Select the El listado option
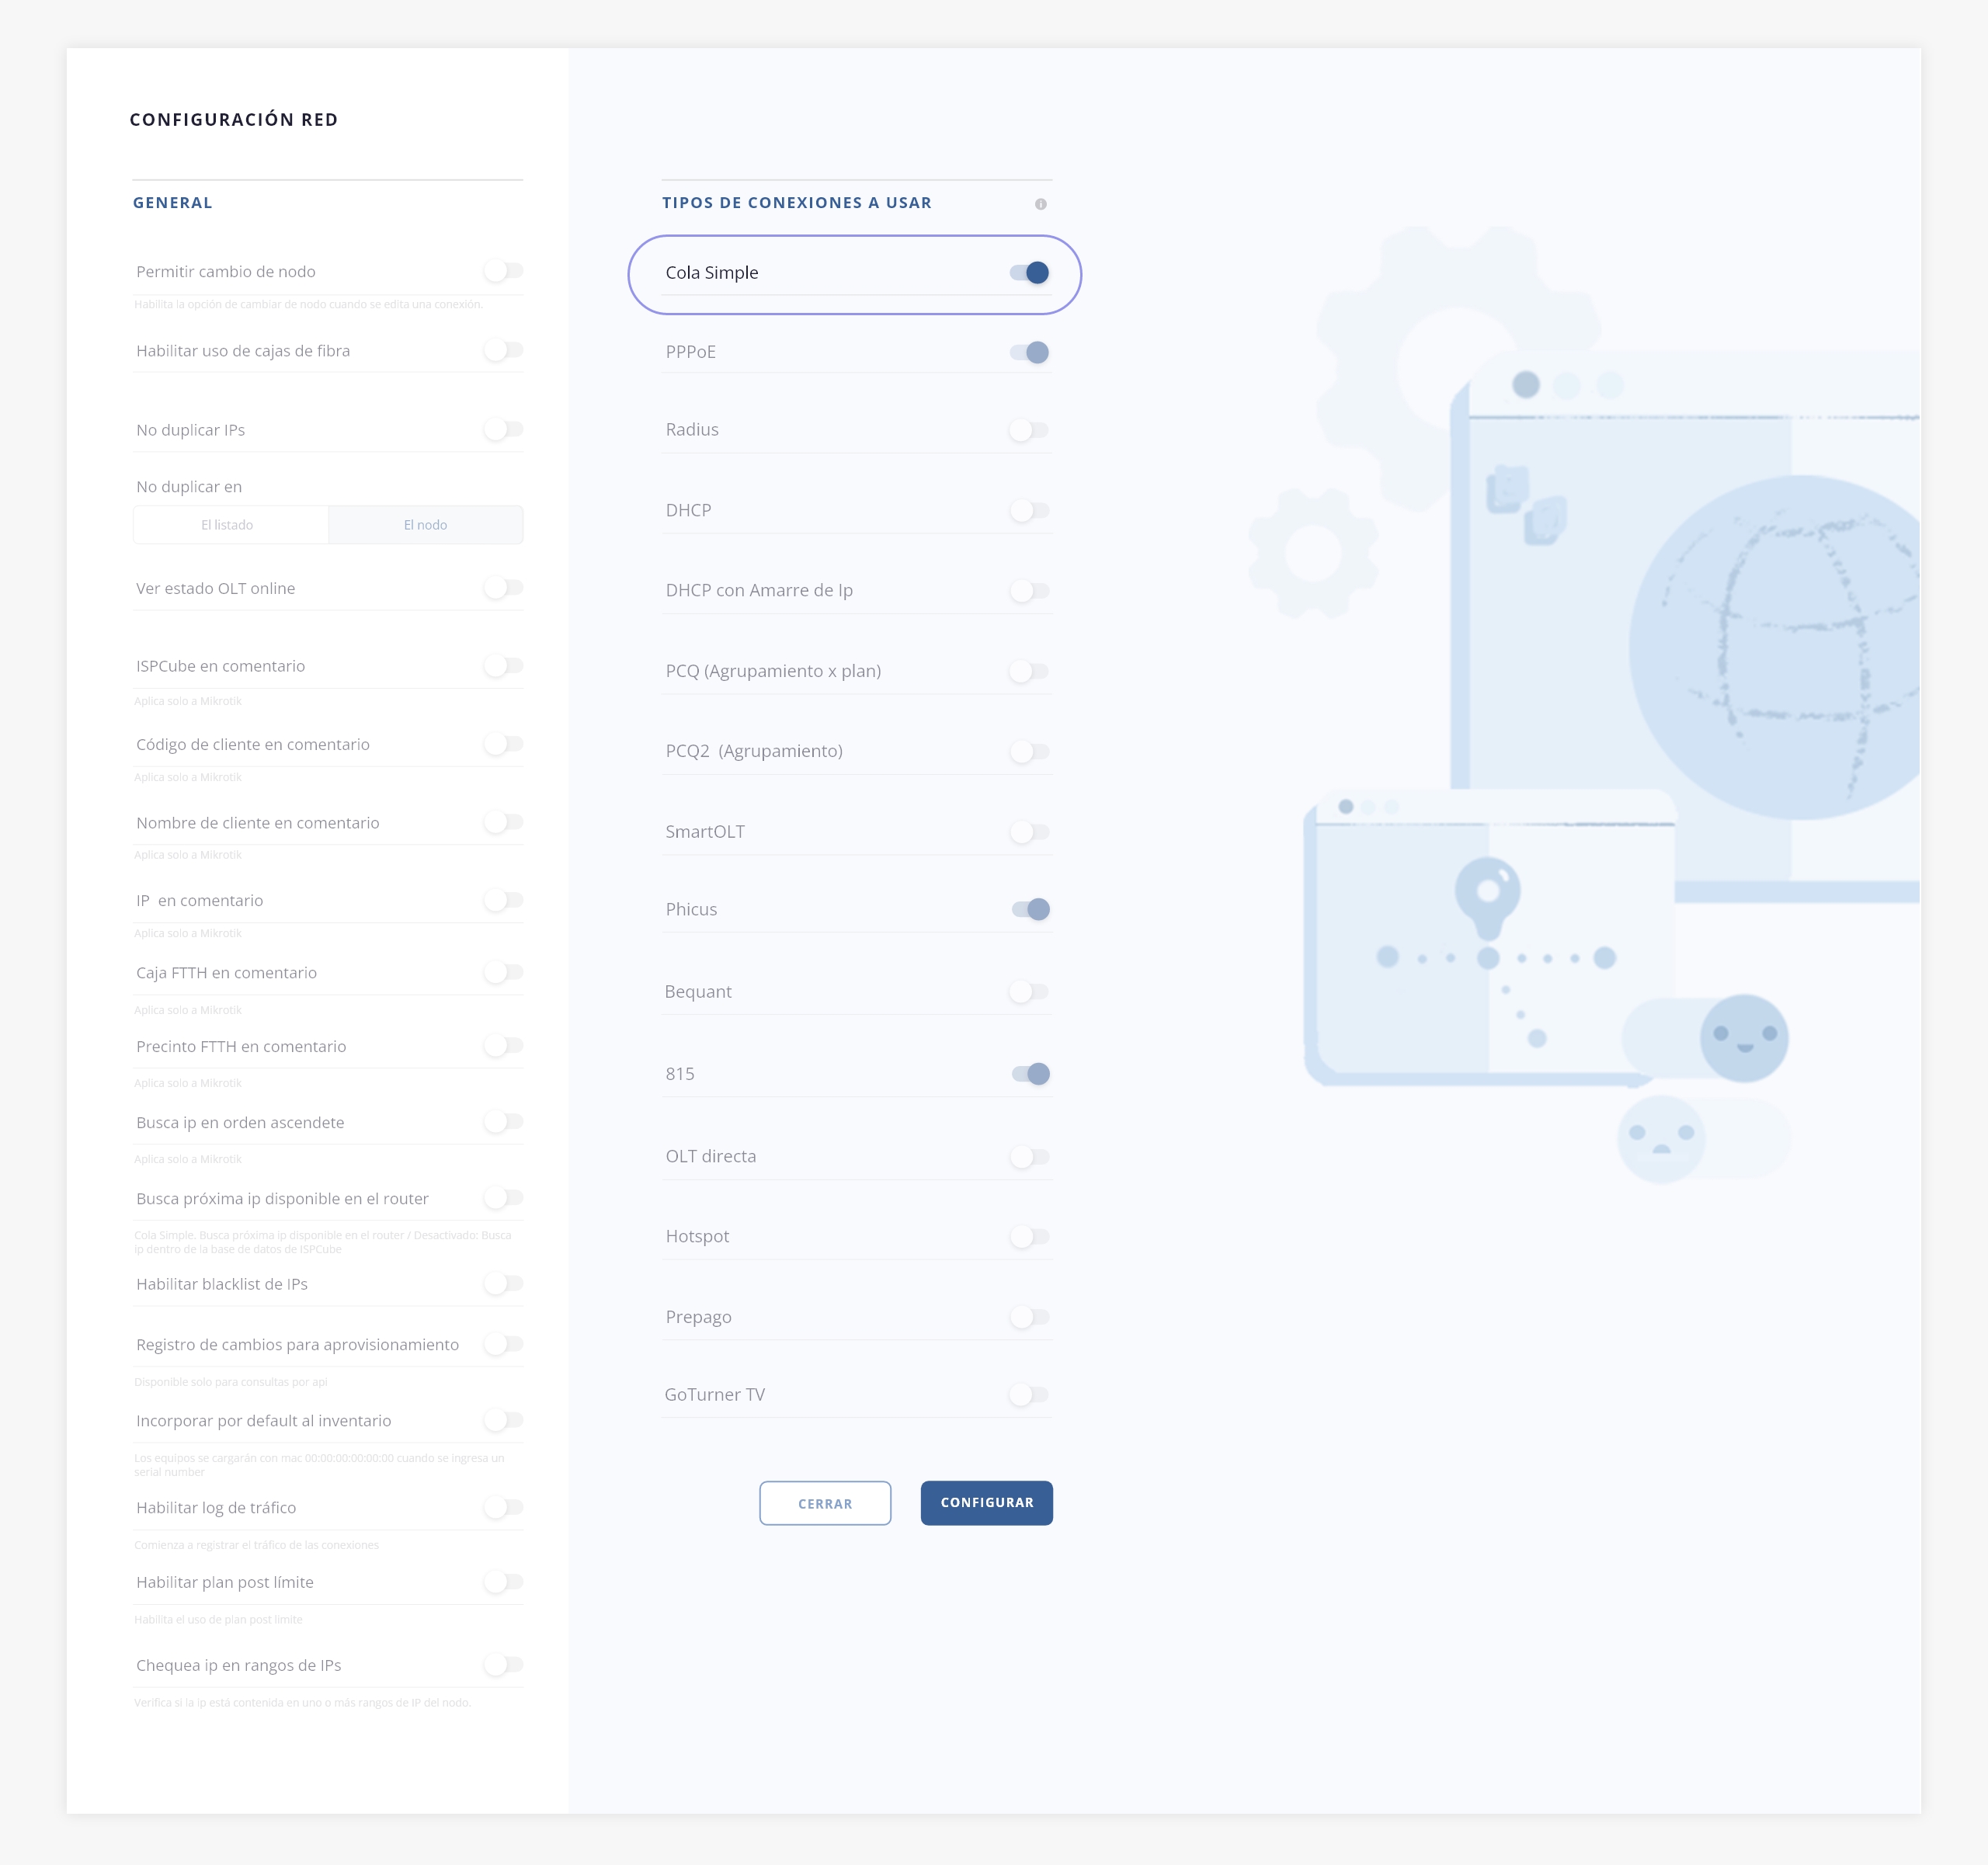The width and height of the screenshot is (1988, 1865). click(228, 525)
